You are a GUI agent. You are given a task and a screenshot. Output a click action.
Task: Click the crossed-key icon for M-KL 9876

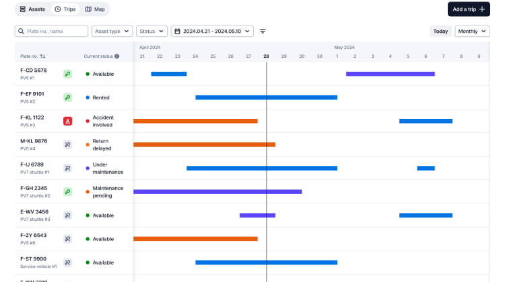point(67,144)
